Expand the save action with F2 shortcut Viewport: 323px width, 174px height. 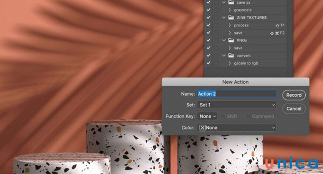point(230,33)
